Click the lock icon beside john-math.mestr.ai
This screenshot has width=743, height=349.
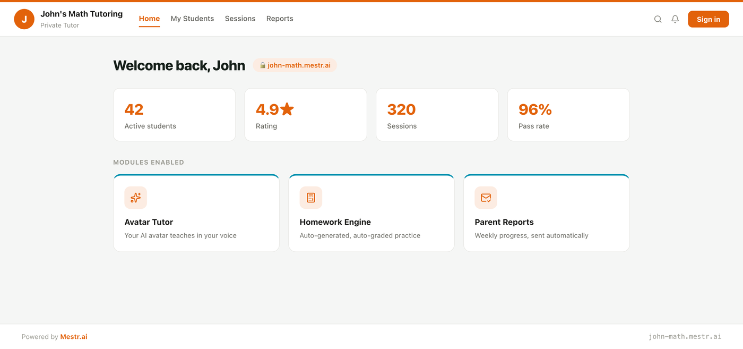[x=262, y=65]
